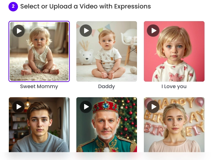Viewport: 213px width, 160px height.
Task: Click the "Sweet Mommy" label
Action: point(39,87)
